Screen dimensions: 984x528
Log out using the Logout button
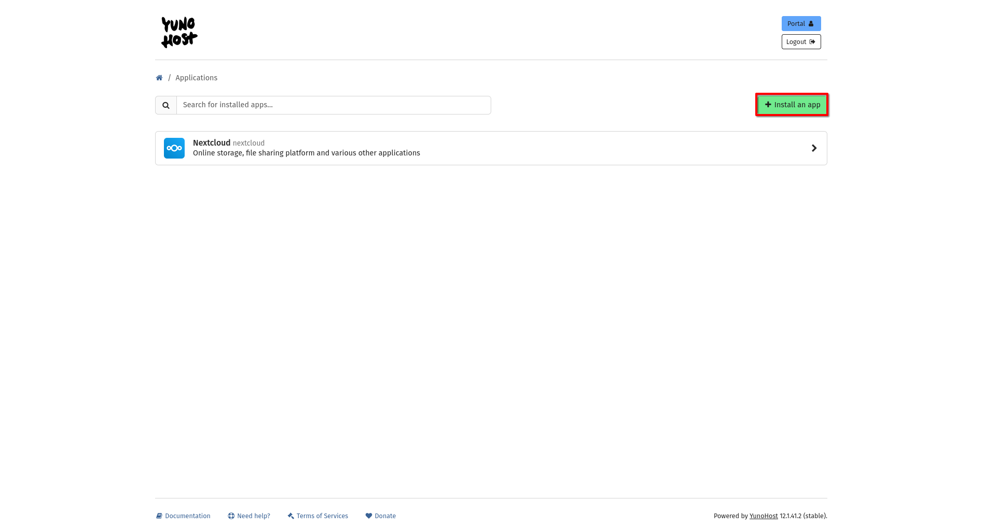pyautogui.click(x=801, y=42)
